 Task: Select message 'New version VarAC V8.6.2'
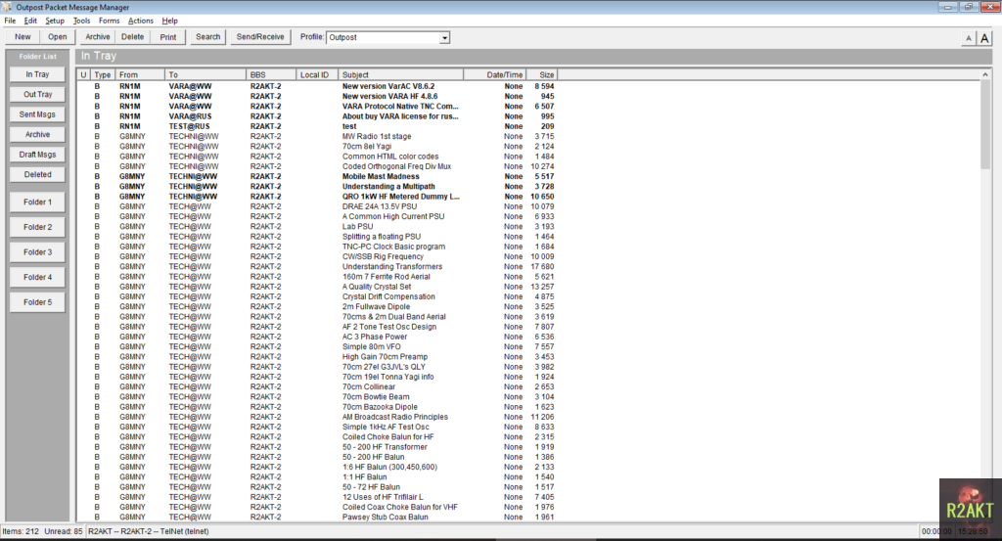318,86
